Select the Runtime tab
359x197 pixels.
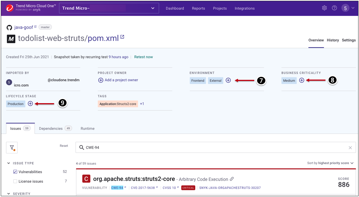(x=88, y=128)
